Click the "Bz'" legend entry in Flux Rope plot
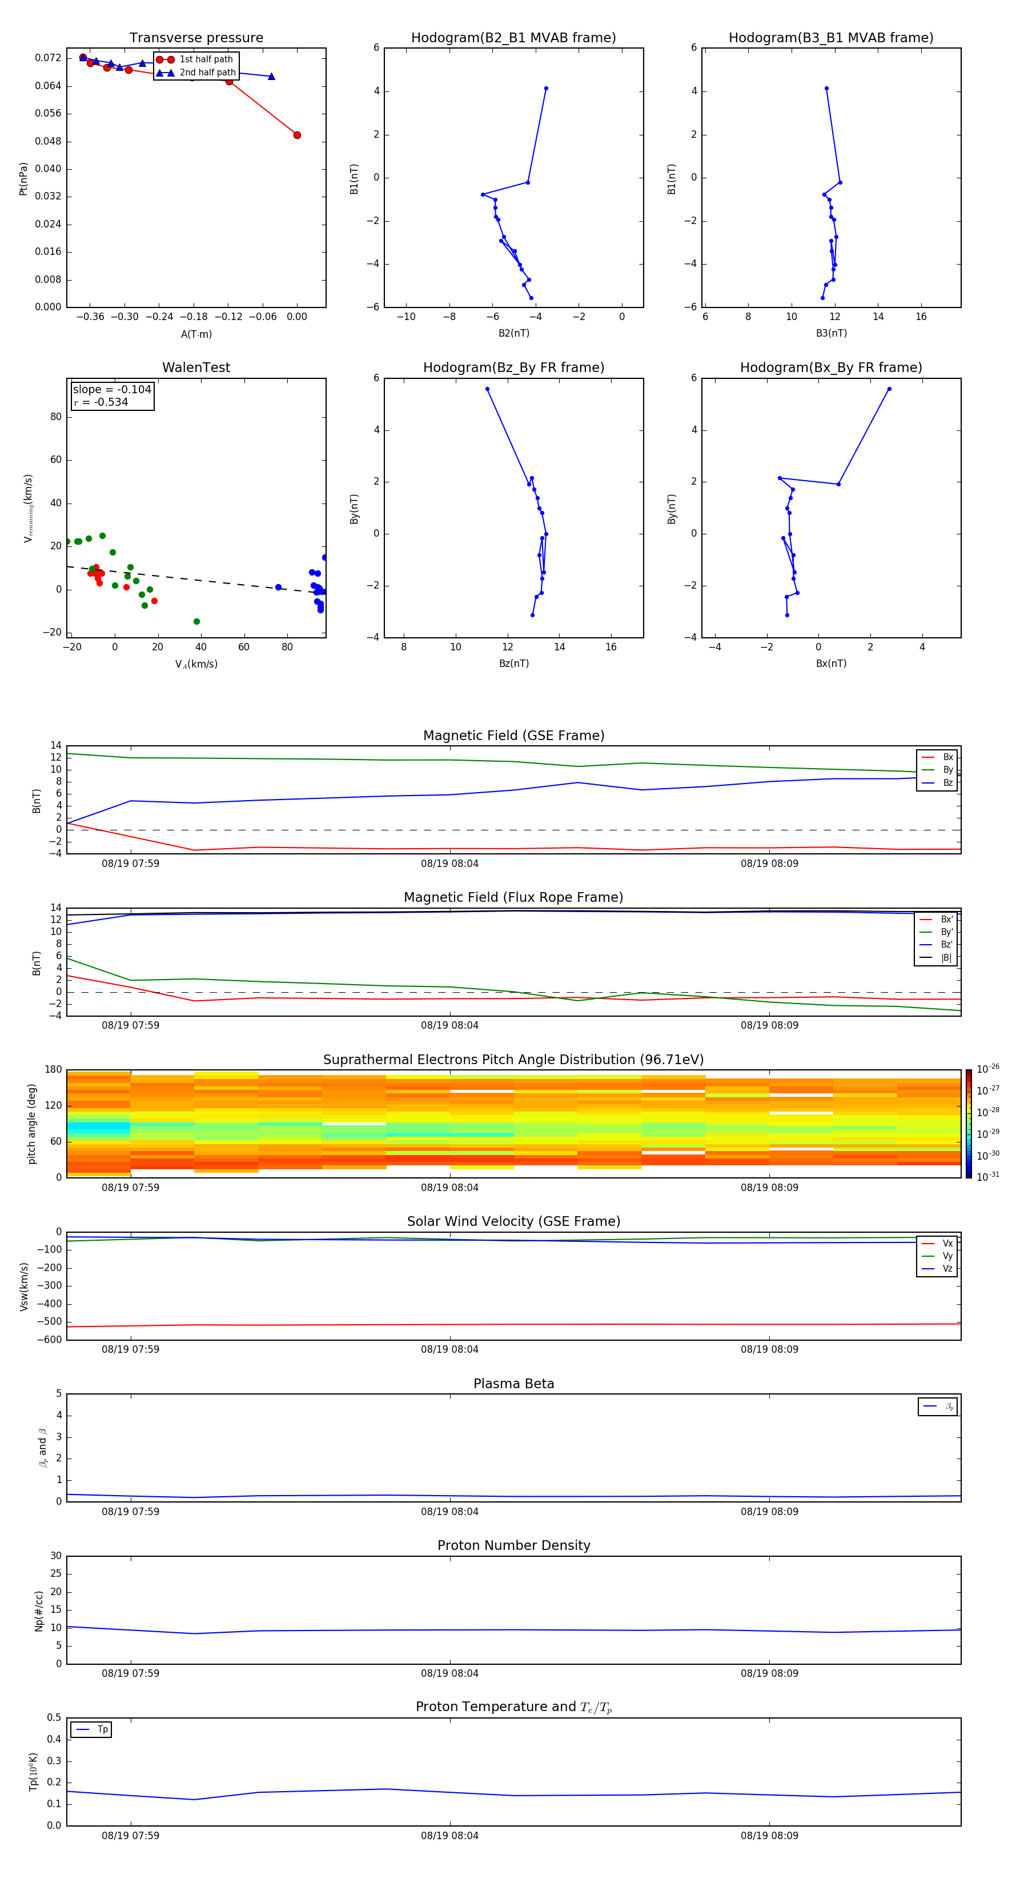The width and height of the screenshot is (1028, 1886). click(x=937, y=945)
